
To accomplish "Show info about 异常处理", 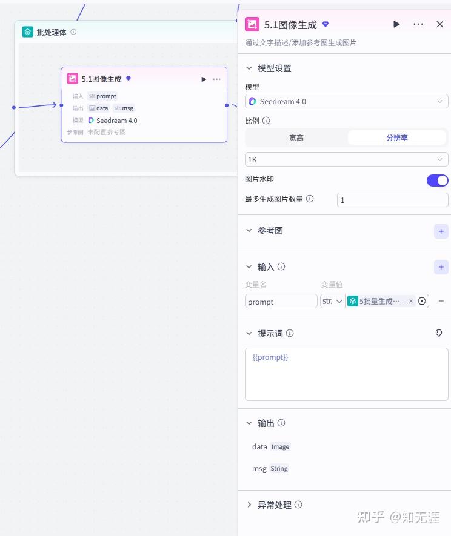I will point(298,505).
